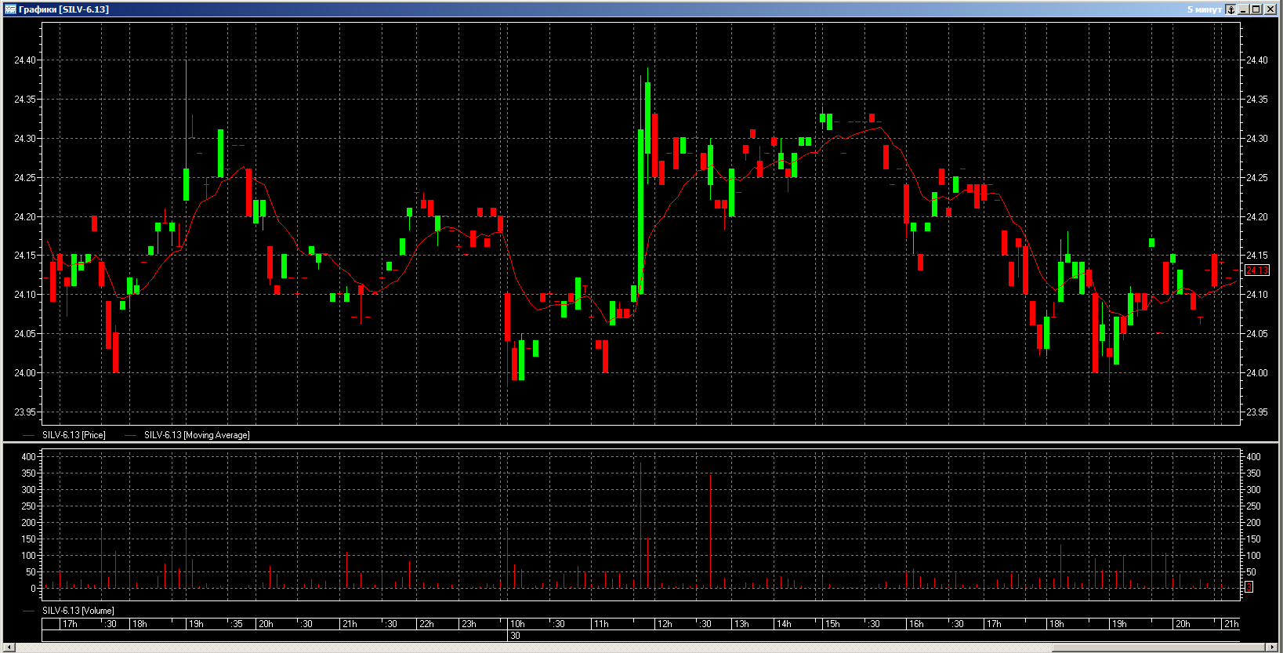Click the '5 минут' timeframe label
This screenshot has width=1283, height=653.
click(1204, 9)
